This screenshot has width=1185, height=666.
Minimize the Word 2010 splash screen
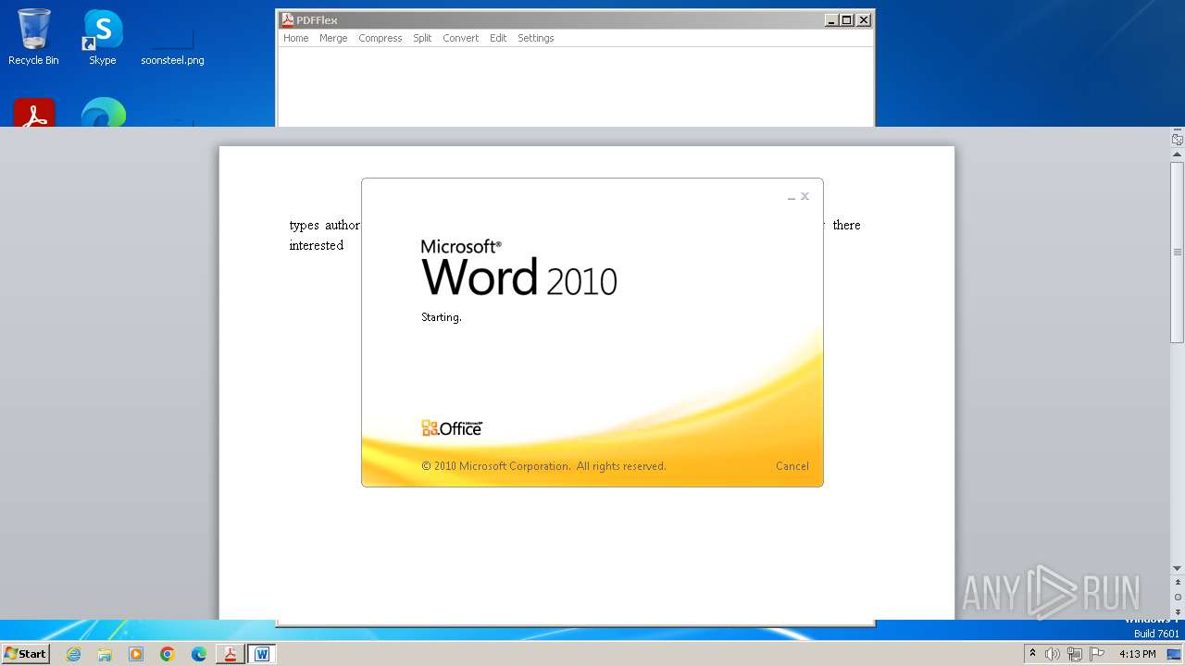coord(792,197)
